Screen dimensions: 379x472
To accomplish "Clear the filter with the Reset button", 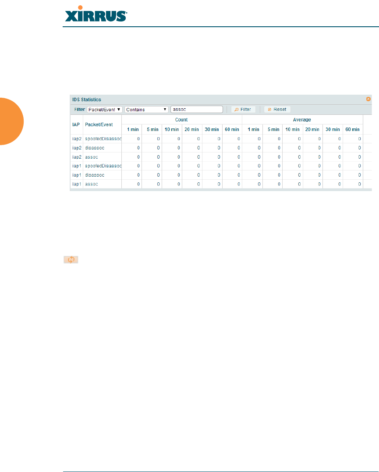I will [277, 109].
